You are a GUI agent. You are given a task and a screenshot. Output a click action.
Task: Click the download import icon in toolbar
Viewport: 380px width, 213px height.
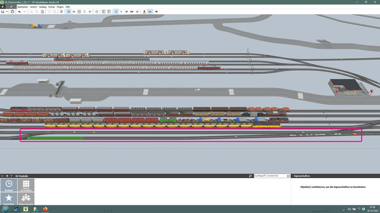tap(144, 11)
